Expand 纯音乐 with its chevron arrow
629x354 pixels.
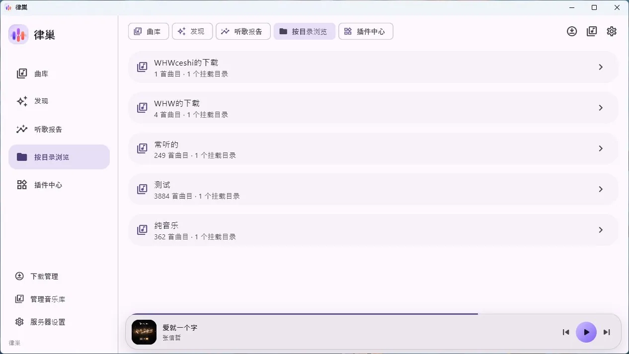coord(601,230)
